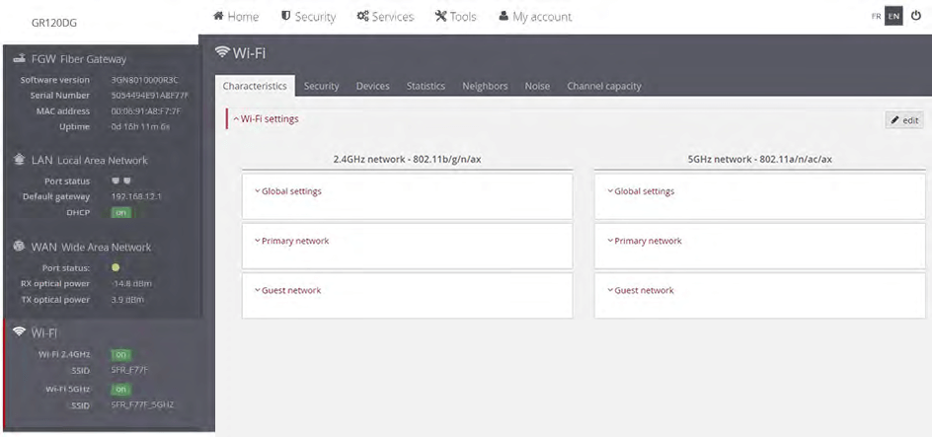Toggle the Wi-Fi 5GHz on switch

click(x=120, y=390)
